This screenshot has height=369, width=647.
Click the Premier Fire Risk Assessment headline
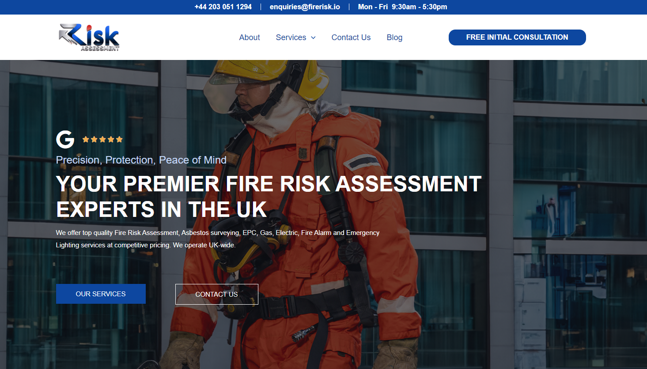tap(268, 196)
